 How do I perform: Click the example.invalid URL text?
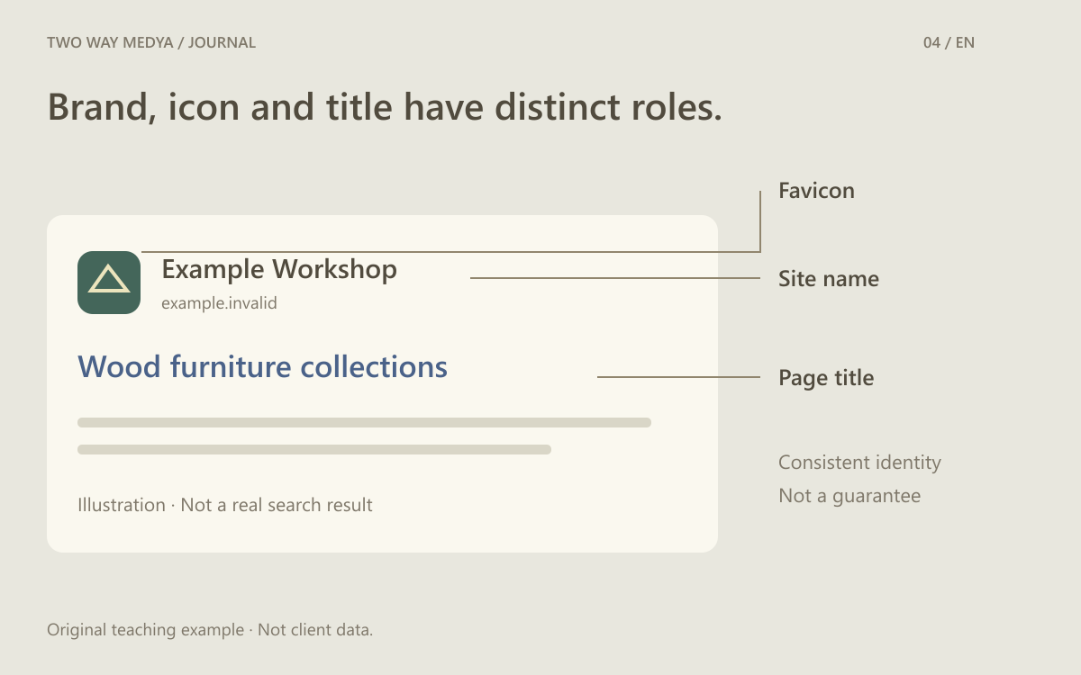click(x=219, y=303)
